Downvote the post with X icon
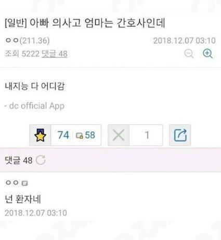221x240 pixels. point(119,135)
